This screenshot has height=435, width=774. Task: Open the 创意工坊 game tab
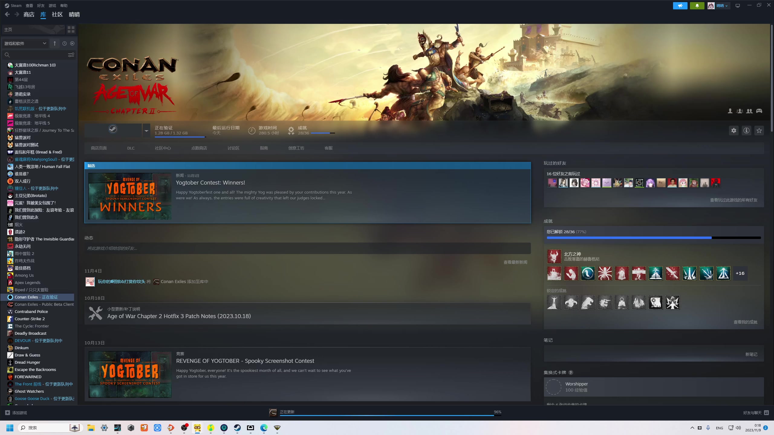tap(296, 148)
